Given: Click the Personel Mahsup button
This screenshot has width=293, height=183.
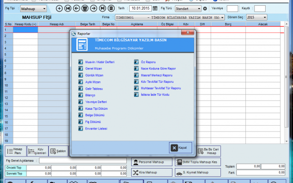Looking at the screenshot, I should (152, 162).
